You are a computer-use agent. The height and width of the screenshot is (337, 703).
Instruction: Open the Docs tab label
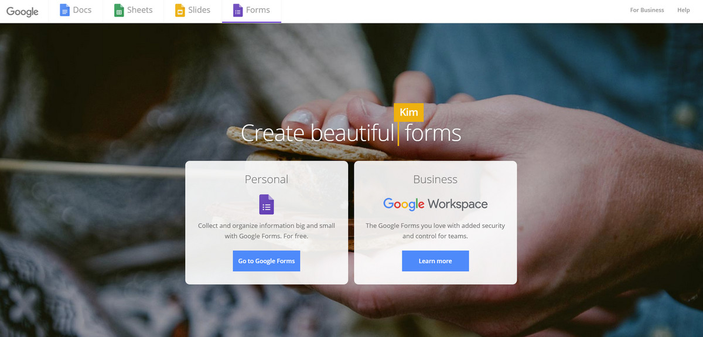click(x=82, y=10)
